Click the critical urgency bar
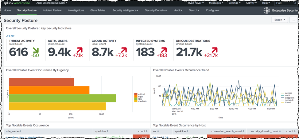299x139 pixels. pos(41,82)
